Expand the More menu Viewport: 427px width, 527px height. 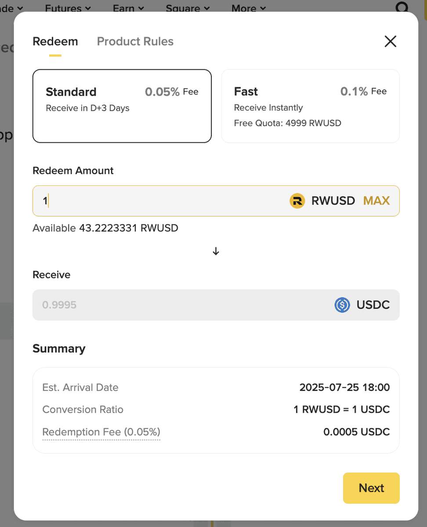point(248,8)
